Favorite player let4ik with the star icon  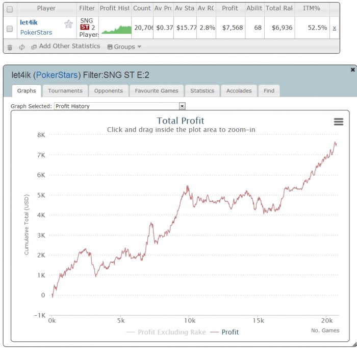(68, 24)
